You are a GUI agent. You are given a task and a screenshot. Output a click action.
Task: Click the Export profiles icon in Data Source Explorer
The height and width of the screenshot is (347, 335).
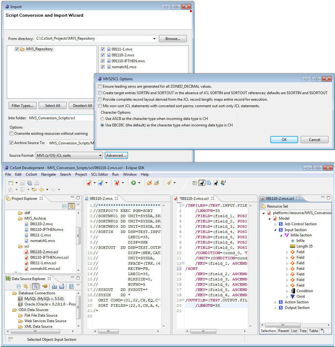[62, 286]
